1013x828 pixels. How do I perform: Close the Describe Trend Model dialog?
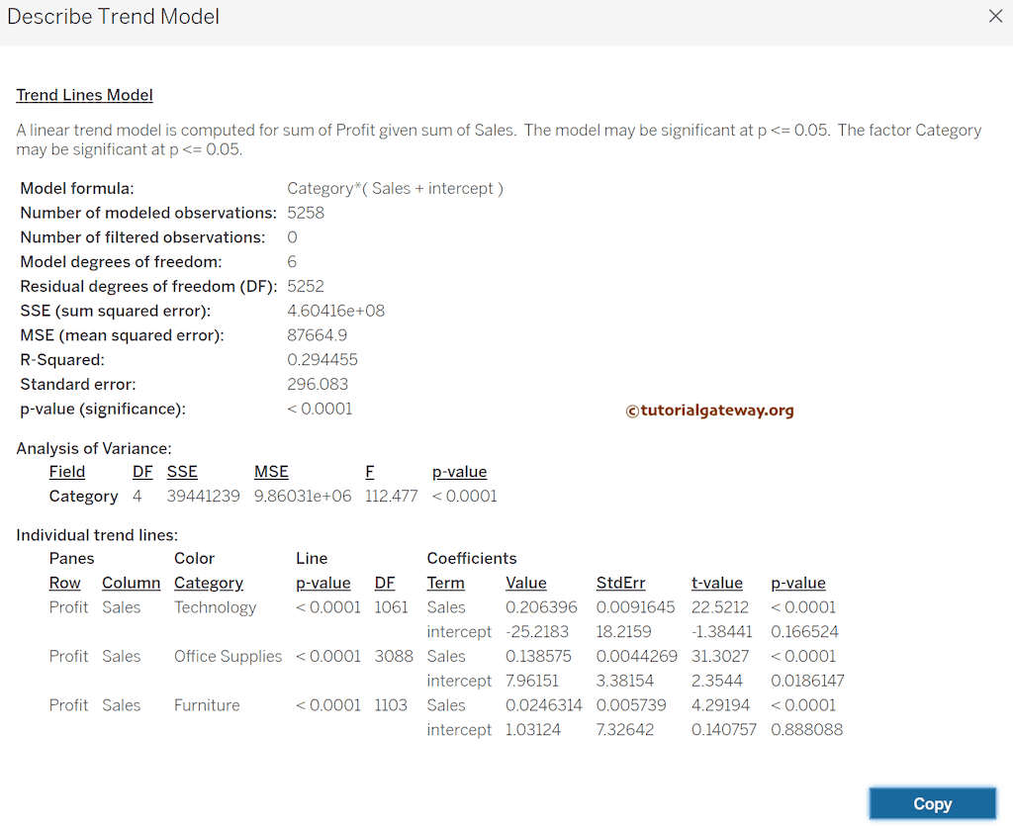click(995, 16)
